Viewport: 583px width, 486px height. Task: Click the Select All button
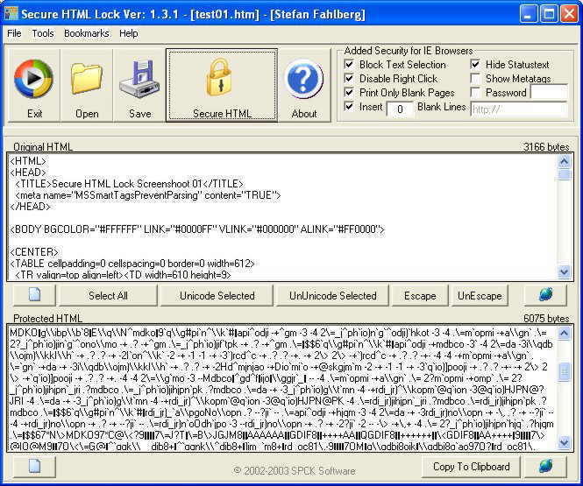tap(108, 295)
